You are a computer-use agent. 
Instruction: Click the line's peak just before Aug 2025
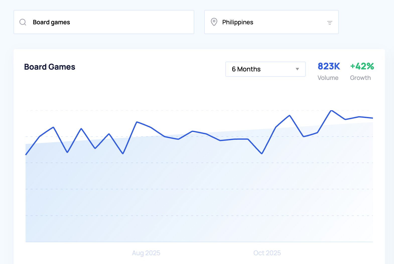coord(137,122)
